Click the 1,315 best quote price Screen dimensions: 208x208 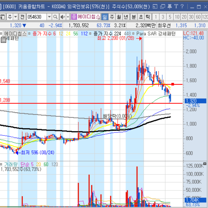coord(181,25)
